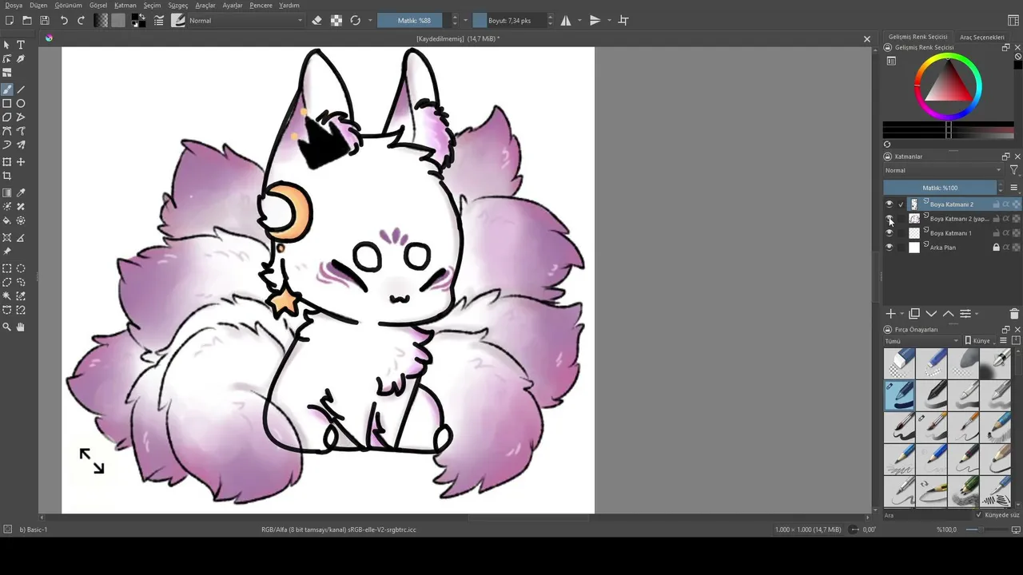Image resolution: width=1023 pixels, height=575 pixels.
Task: Activate the Pan hand tool
Action: point(21,327)
